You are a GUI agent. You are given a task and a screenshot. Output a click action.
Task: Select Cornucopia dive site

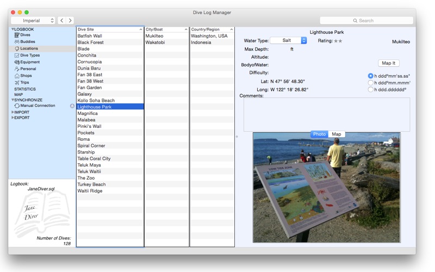pos(110,61)
